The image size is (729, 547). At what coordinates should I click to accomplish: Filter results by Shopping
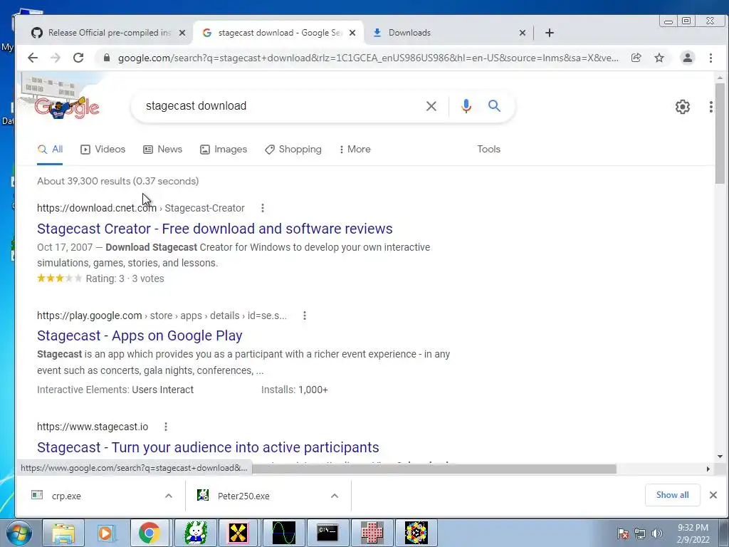coord(293,150)
